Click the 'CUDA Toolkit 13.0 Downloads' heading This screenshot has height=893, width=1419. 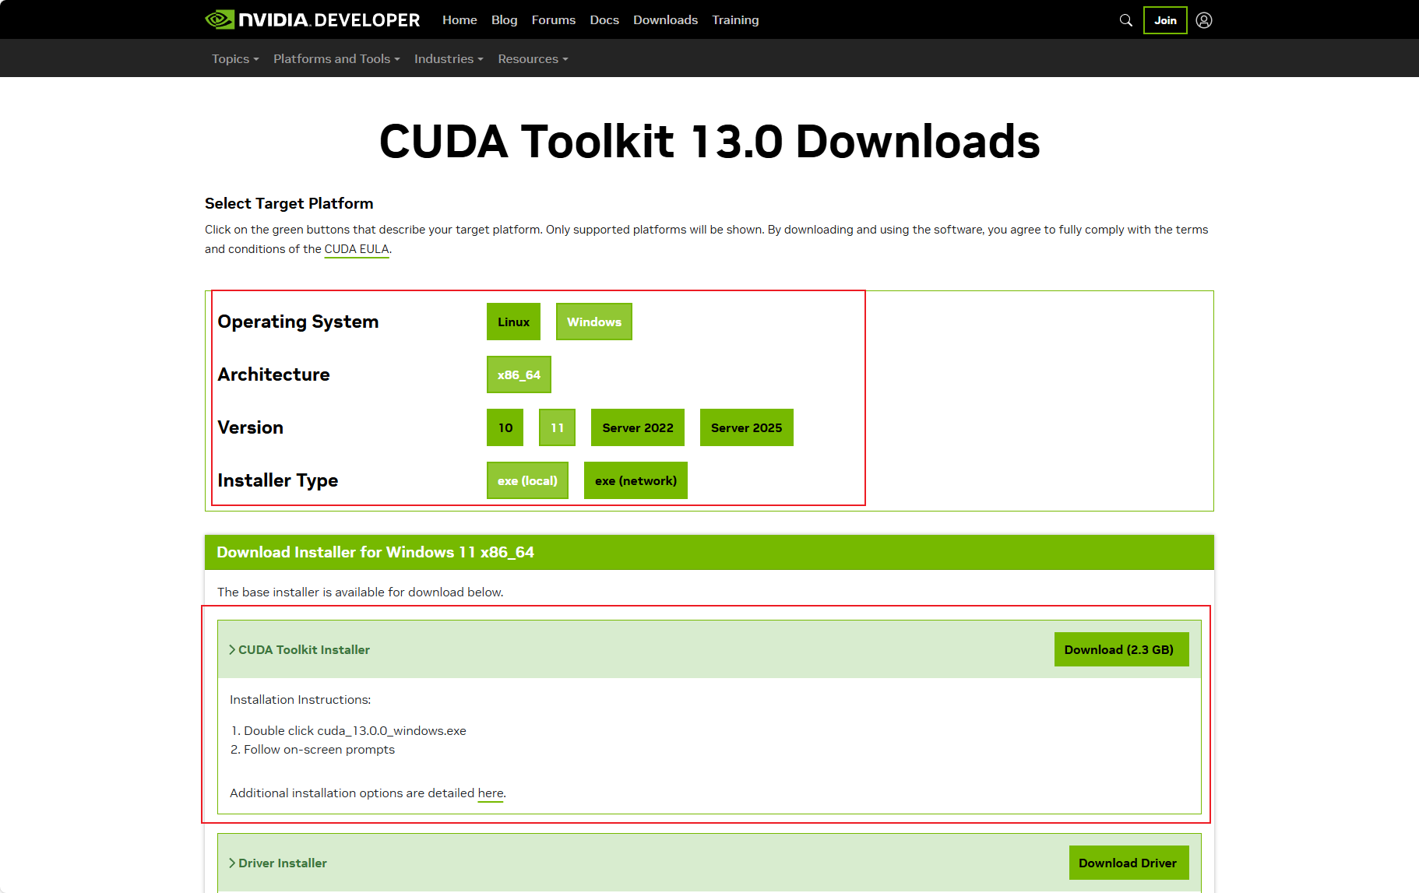[x=709, y=141]
